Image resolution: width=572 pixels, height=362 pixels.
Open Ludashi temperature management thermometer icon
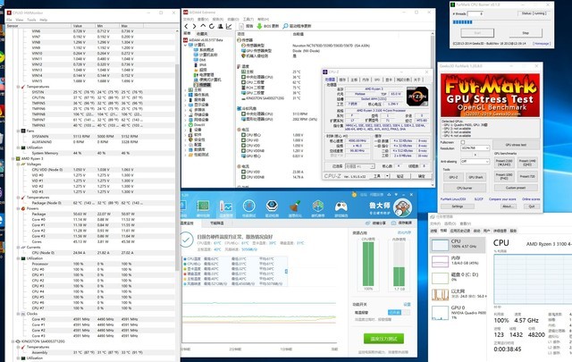(x=226, y=208)
